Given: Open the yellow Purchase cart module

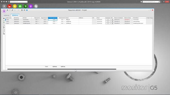Looking at the screenshot, I should click(x=15, y=6).
